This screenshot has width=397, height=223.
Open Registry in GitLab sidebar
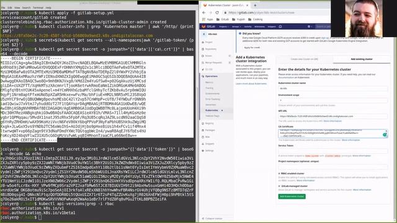tap(208, 123)
